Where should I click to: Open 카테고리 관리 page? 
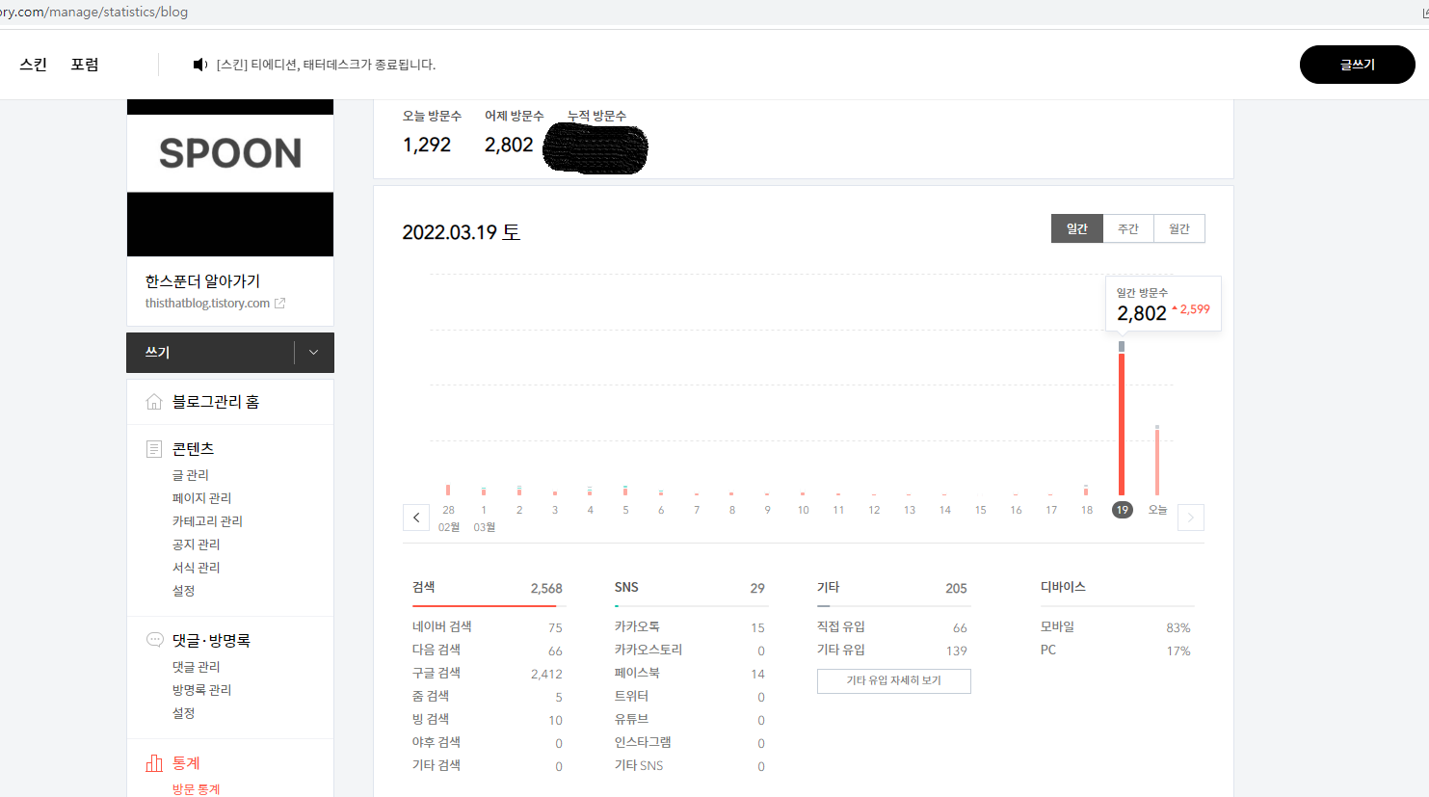[207, 521]
